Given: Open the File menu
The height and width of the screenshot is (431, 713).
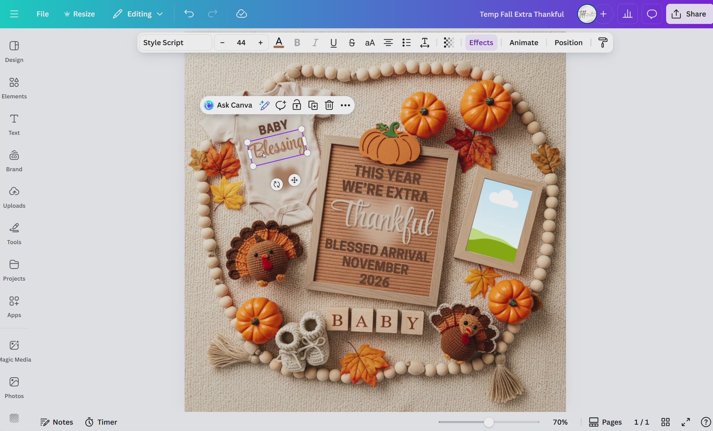Looking at the screenshot, I should point(43,14).
